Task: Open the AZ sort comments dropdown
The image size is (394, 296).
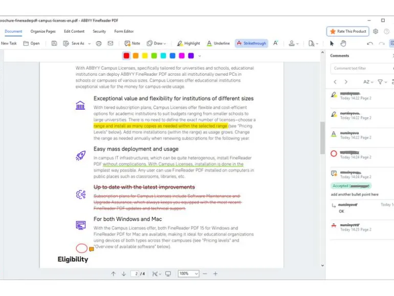Action: pyautogui.click(x=368, y=82)
